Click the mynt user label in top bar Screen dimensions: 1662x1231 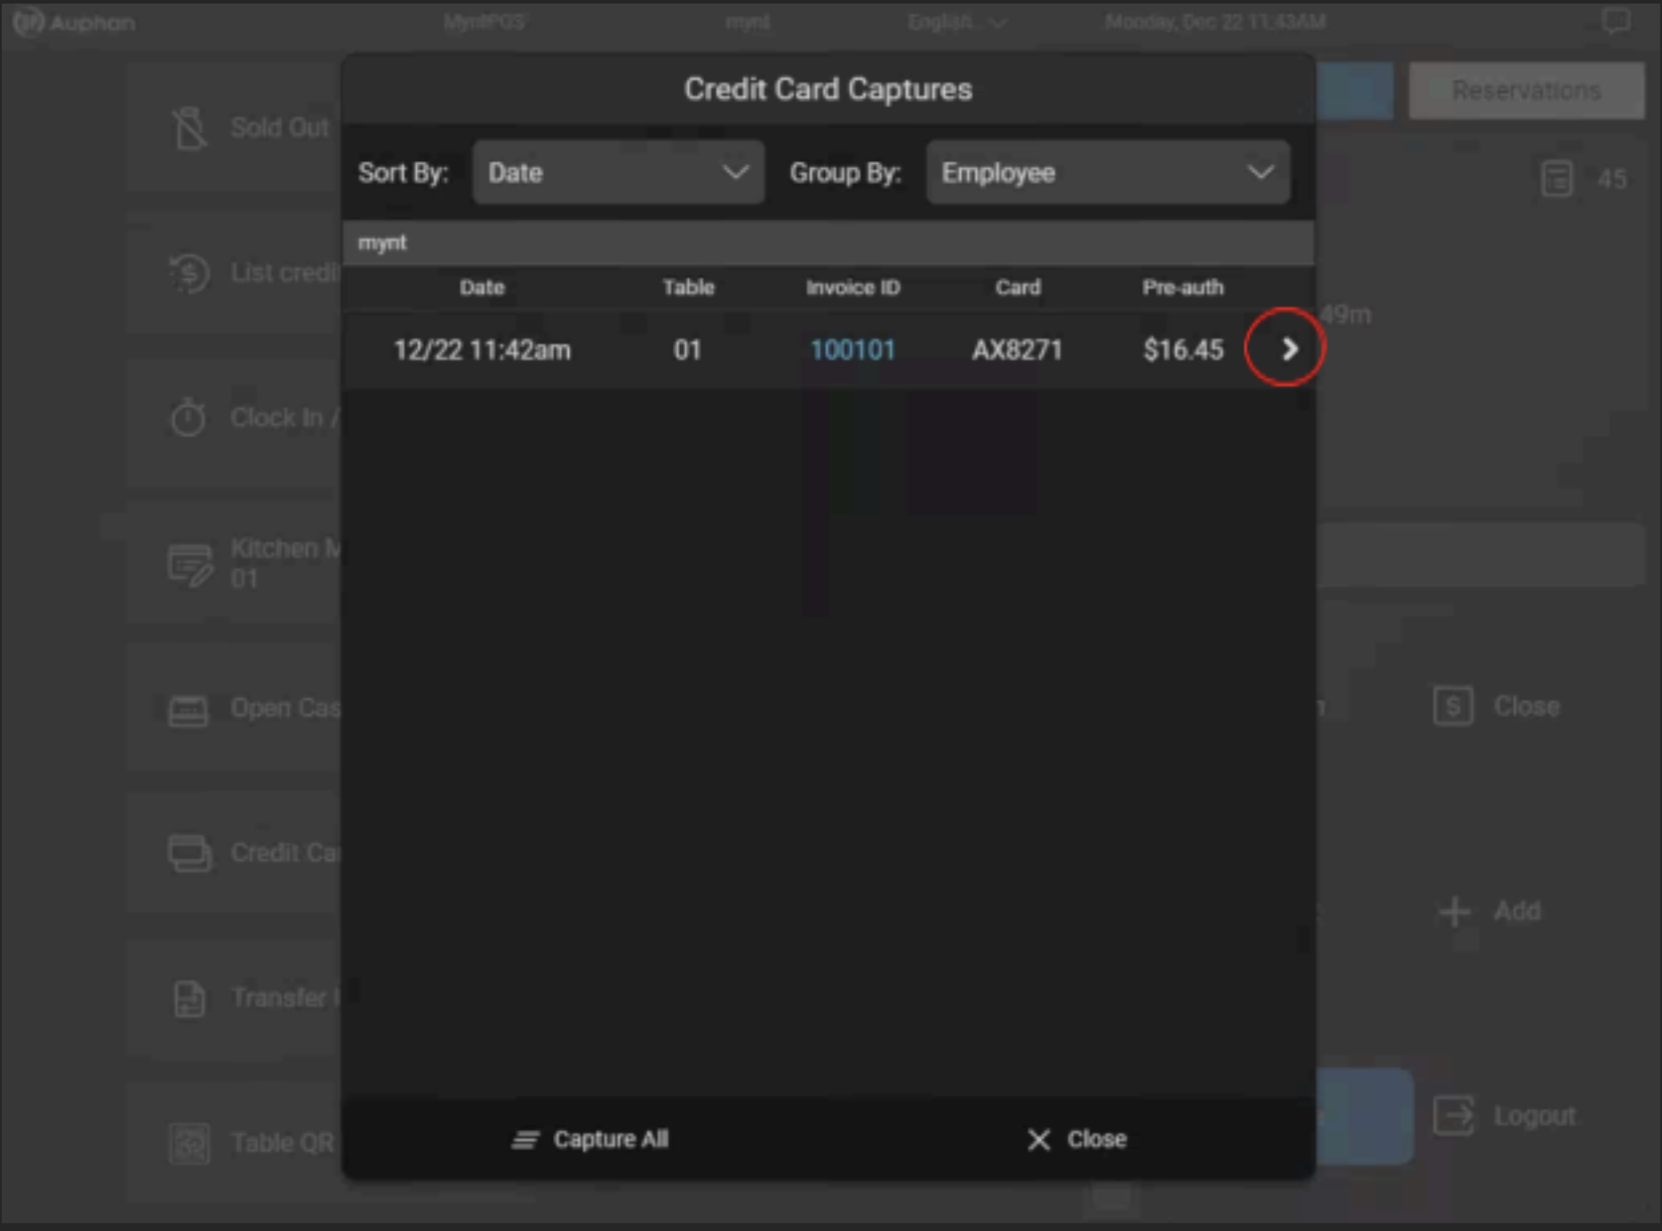click(x=748, y=21)
